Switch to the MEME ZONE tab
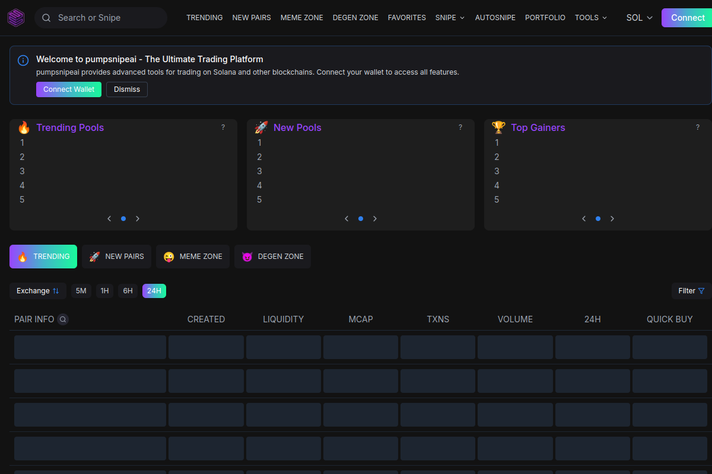Screen dimensions: 712x474 193,257
